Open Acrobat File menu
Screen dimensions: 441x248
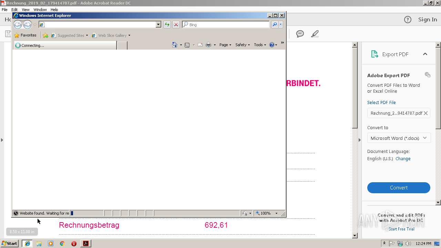pyautogui.click(x=4, y=10)
